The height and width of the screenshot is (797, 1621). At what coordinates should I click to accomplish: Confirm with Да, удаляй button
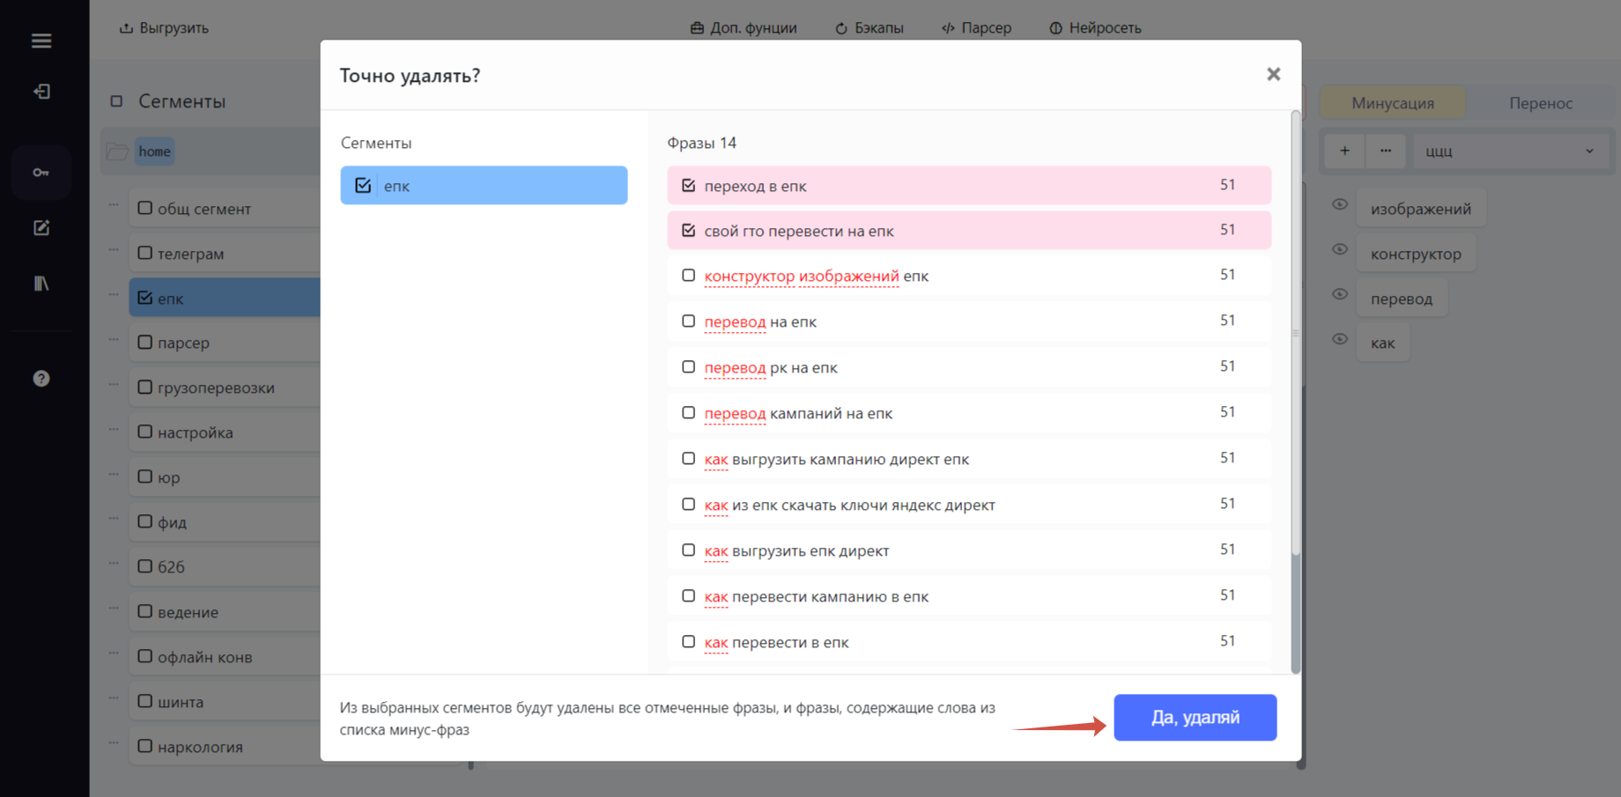[x=1195, y=718]
